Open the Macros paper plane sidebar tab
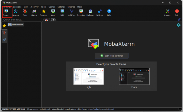The height and width of the screenshot is (112, 183). [x=4, y=40]
